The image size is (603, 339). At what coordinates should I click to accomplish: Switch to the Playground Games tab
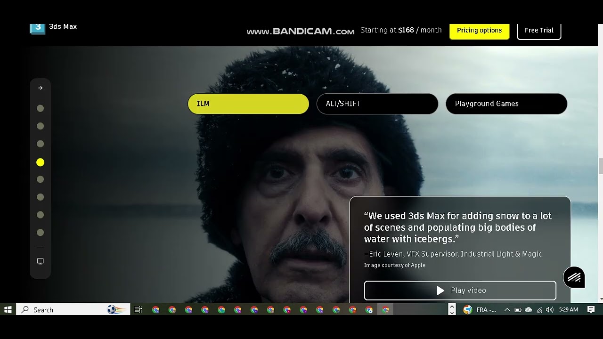point(506,104)
